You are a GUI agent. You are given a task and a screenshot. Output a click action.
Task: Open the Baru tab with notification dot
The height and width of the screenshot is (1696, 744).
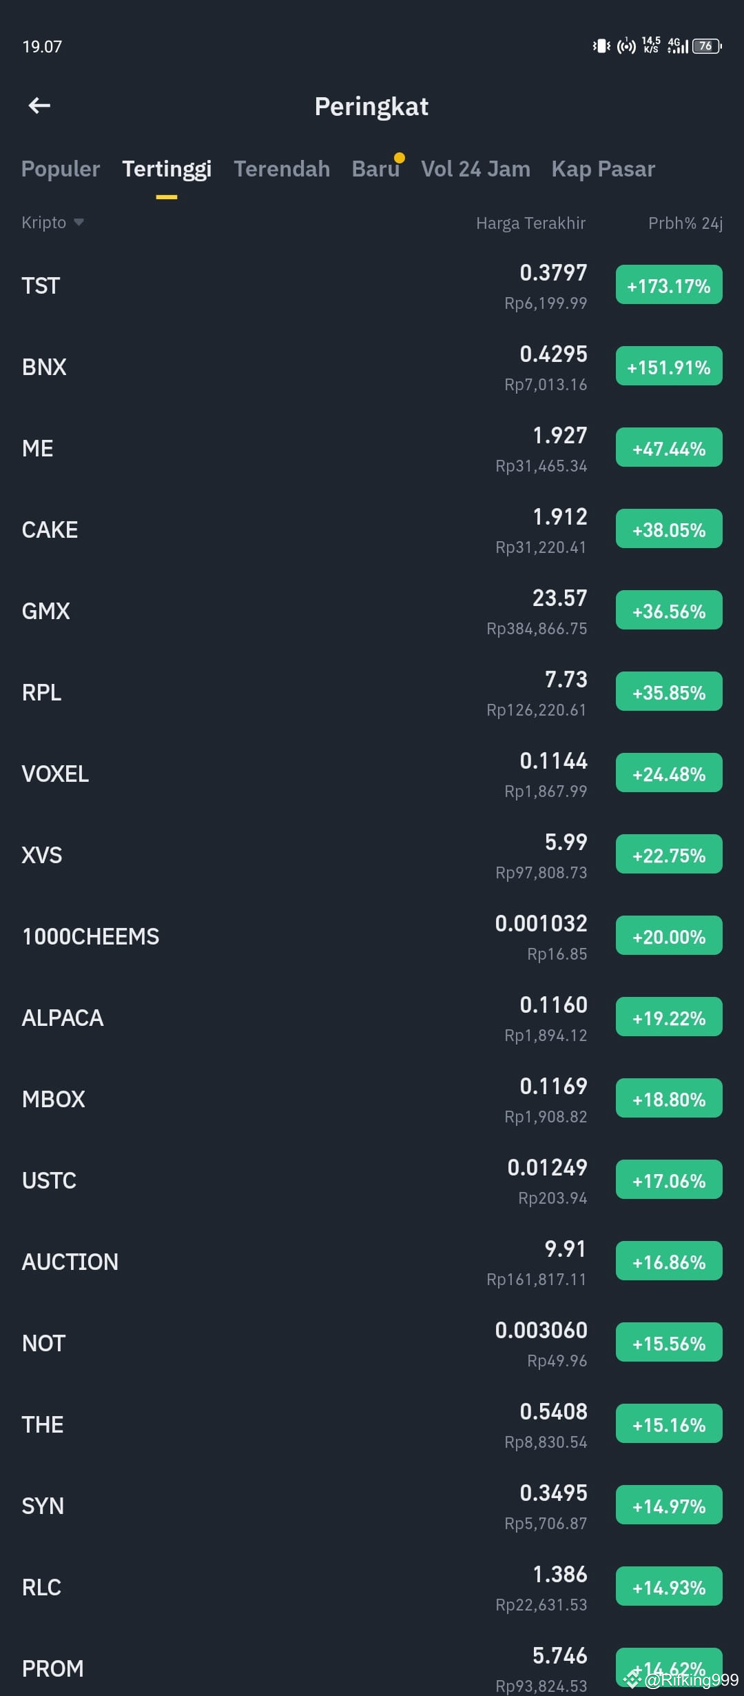[x=375, y=169]
